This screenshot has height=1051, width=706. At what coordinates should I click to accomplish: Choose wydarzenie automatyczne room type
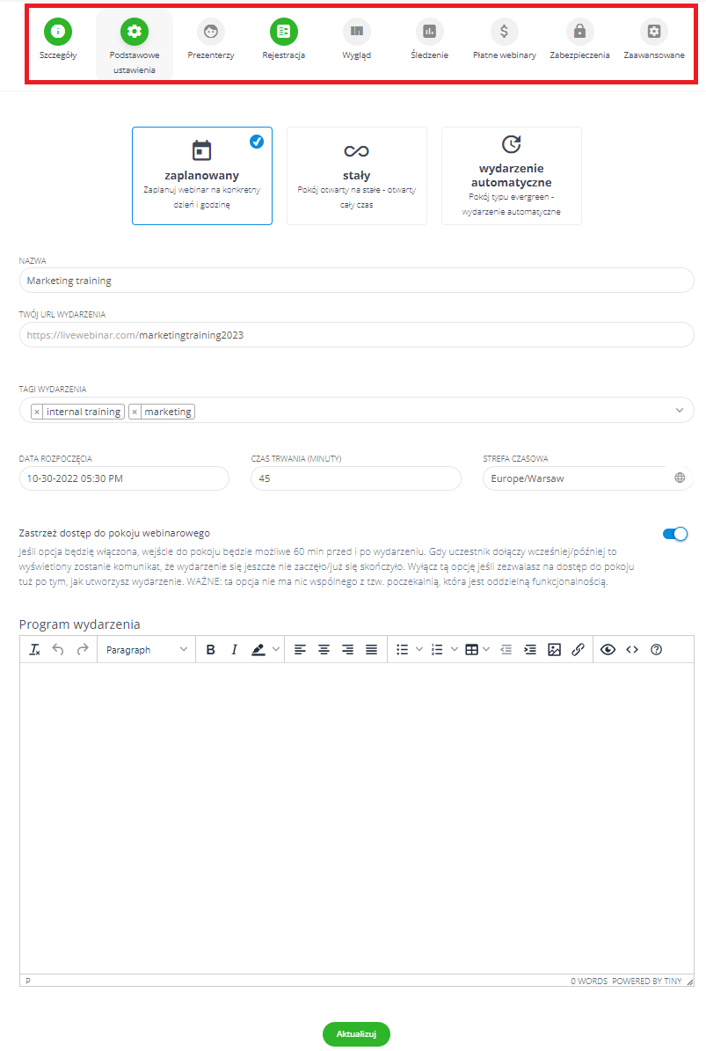[x=511, y=176]
